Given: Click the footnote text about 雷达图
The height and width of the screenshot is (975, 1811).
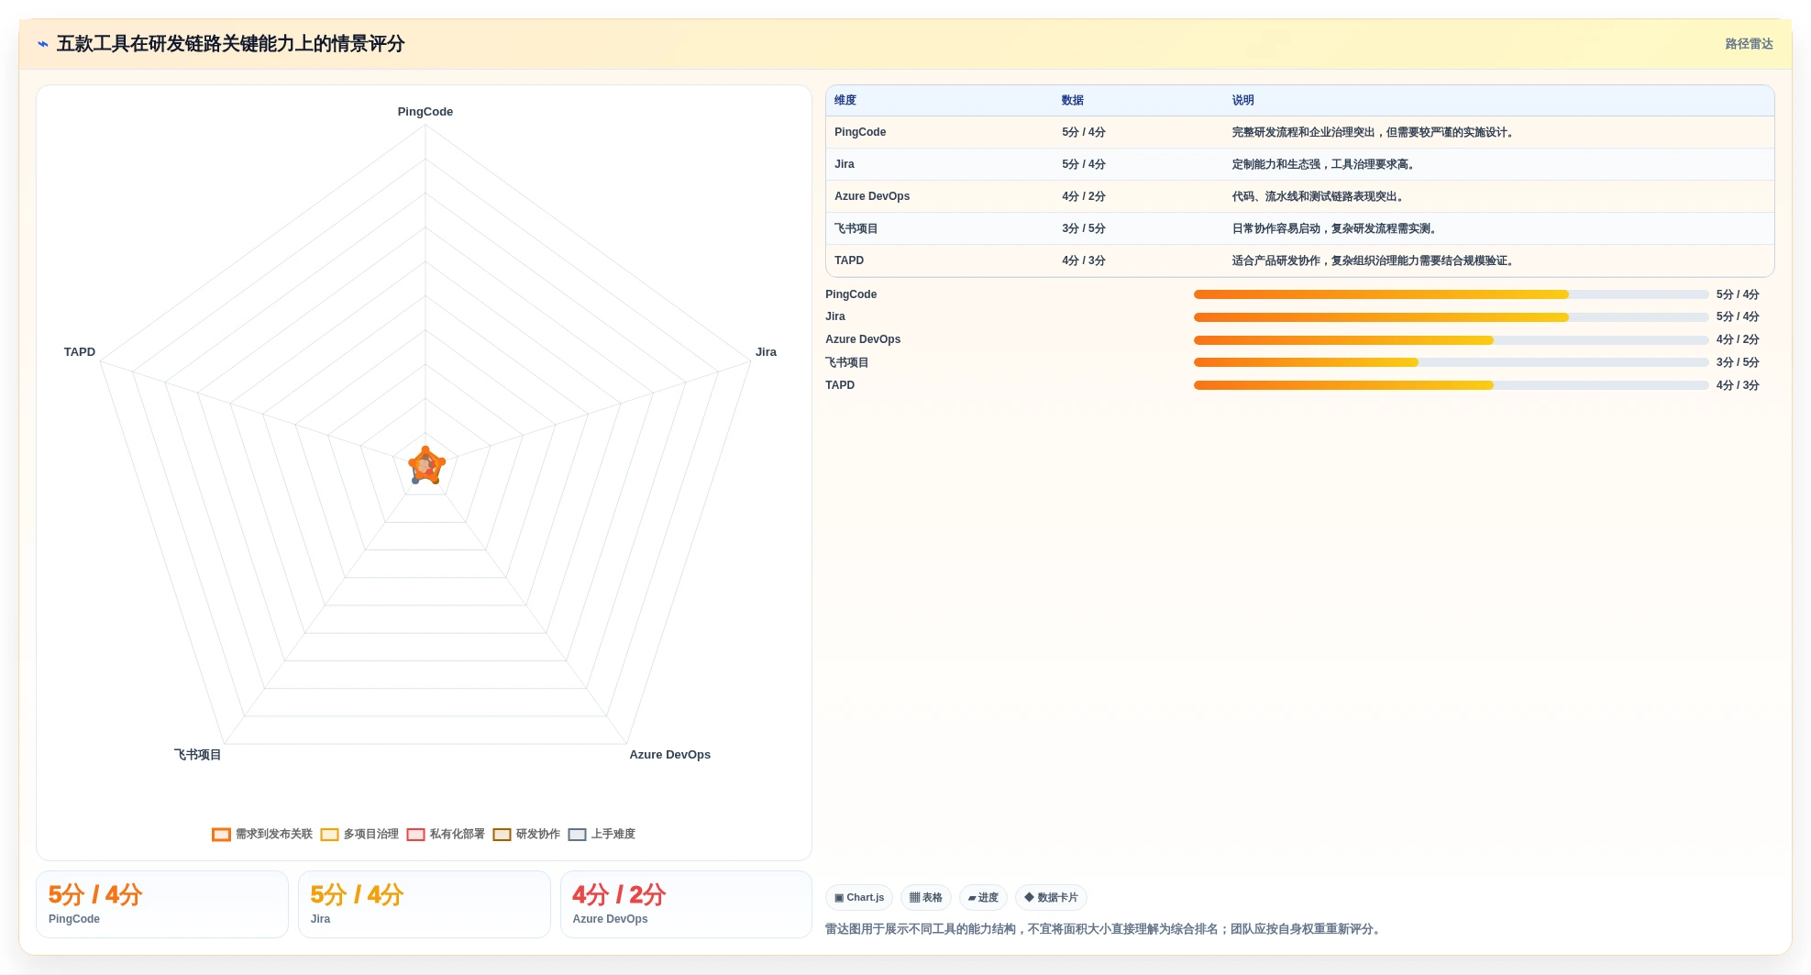Looking at the screenshot, I should (x=1105, y=929).
